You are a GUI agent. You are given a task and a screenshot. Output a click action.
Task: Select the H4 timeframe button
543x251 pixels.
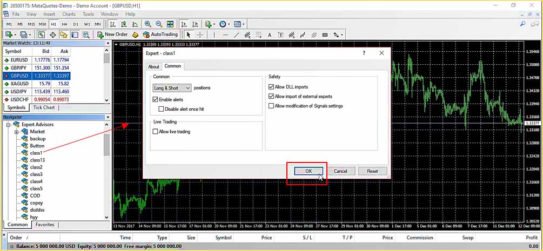click(x=64, y=24)
